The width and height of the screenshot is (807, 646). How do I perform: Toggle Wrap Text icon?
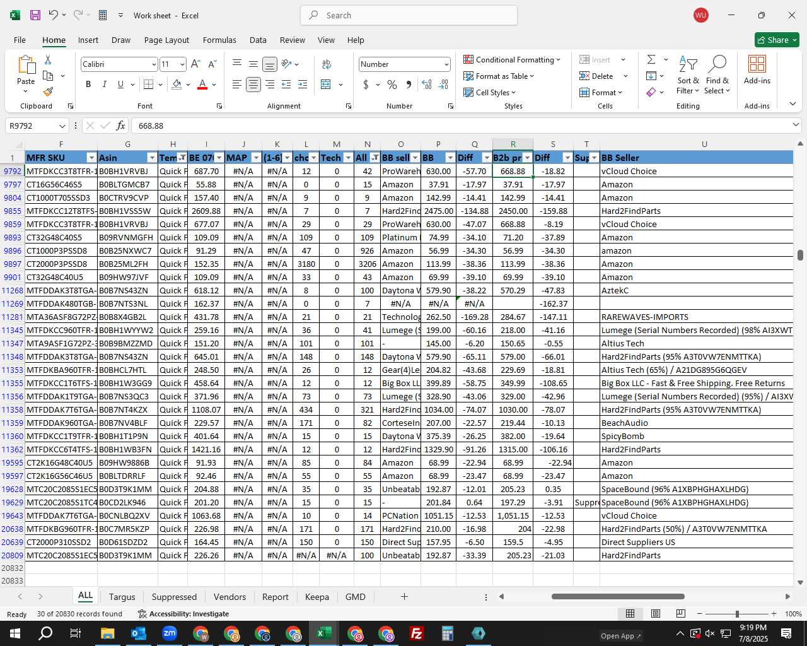click(x=327, y=64)
